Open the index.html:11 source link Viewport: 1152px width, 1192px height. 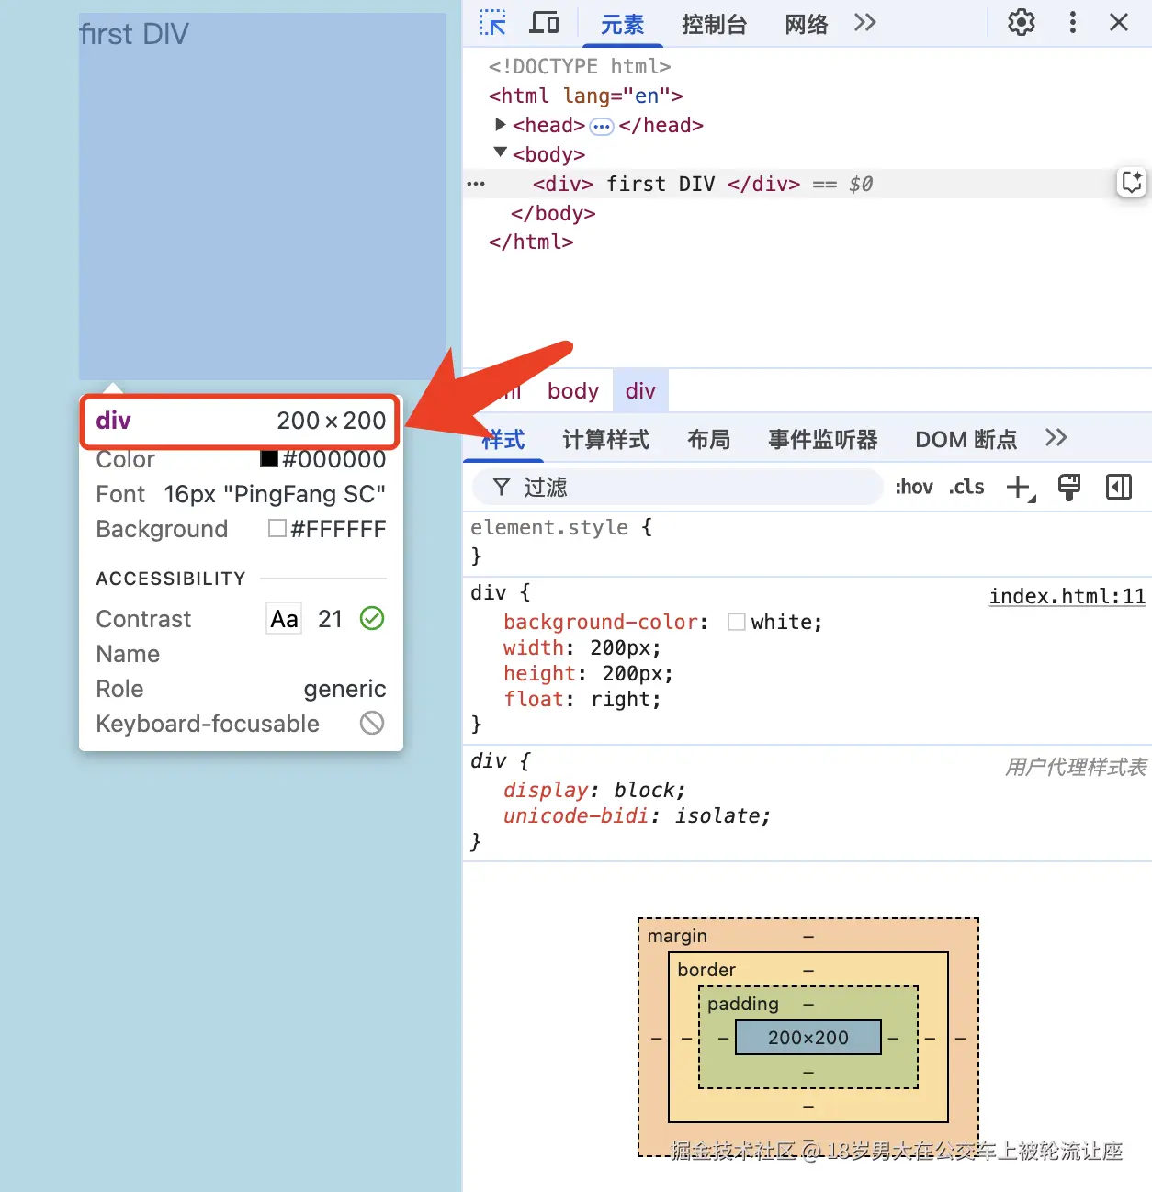click(1067, 596)
